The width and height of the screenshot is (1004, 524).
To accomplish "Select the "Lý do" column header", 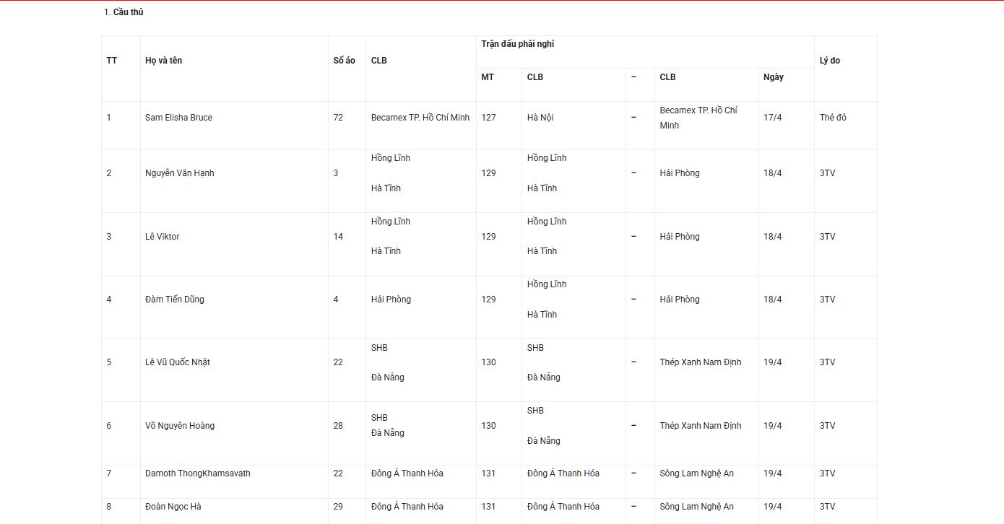I will (829, 61).
